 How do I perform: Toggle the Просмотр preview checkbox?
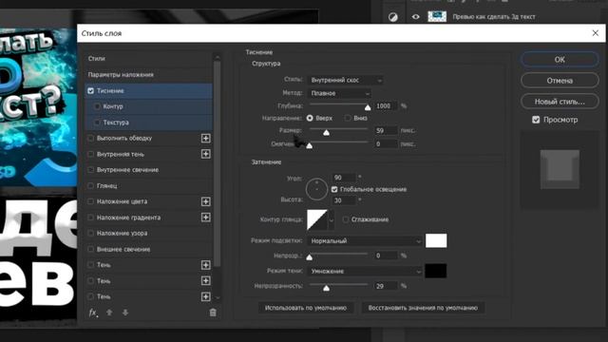536,120
